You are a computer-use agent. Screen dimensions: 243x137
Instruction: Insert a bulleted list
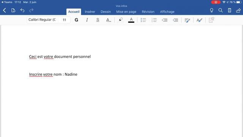coord(144,20)
